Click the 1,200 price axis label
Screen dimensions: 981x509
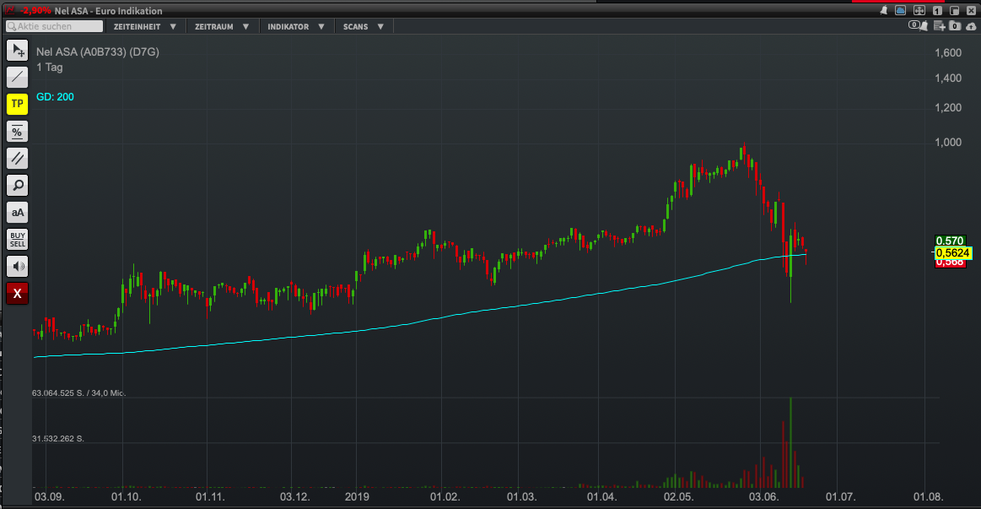coord(948,108)
